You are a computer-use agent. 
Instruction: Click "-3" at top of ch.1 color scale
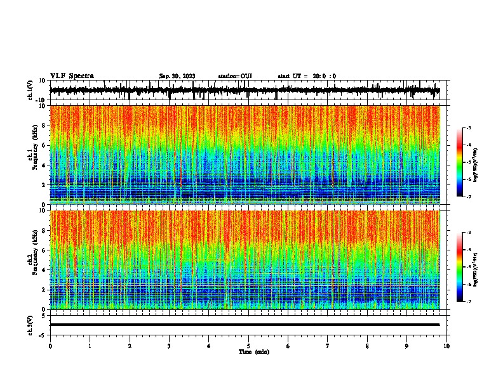(x=468, y=127)
